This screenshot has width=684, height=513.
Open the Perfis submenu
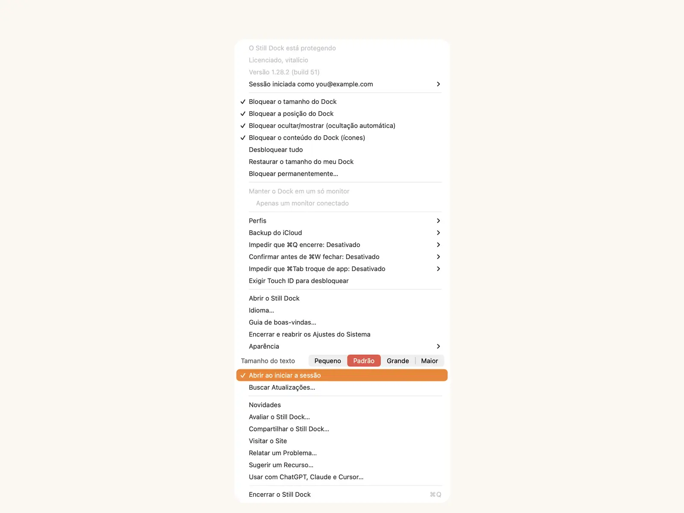(x=342, y=221)
